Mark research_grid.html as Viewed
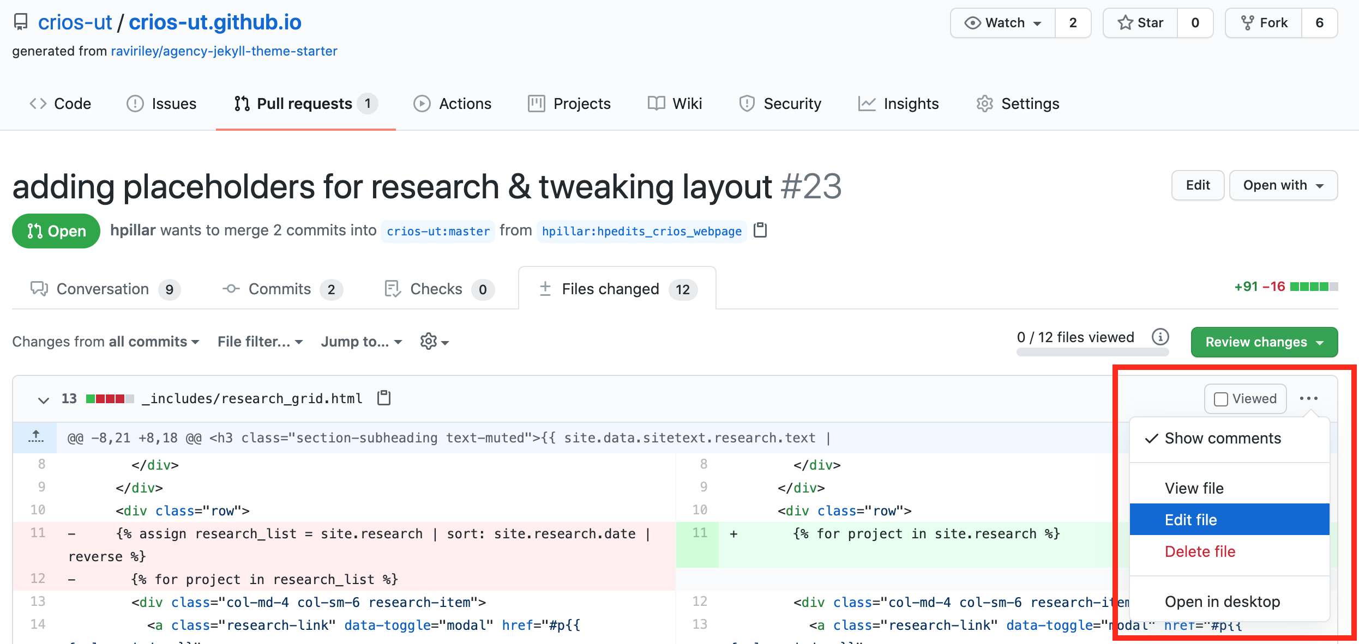This screenshot has height=644, width=1359. pos(1245,399)
